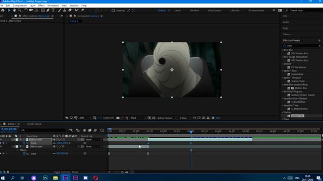Select the Eraser tool
323x181 pixels.
[x=70, y=10]
